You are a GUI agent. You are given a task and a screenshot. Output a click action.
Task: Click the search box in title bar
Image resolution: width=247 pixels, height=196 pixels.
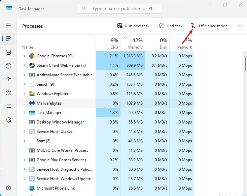pos(119,8)
